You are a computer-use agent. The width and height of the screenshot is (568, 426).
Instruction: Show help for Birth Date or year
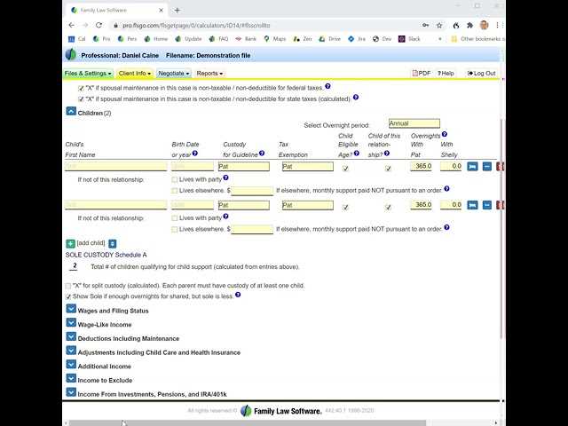click(195, 154)
